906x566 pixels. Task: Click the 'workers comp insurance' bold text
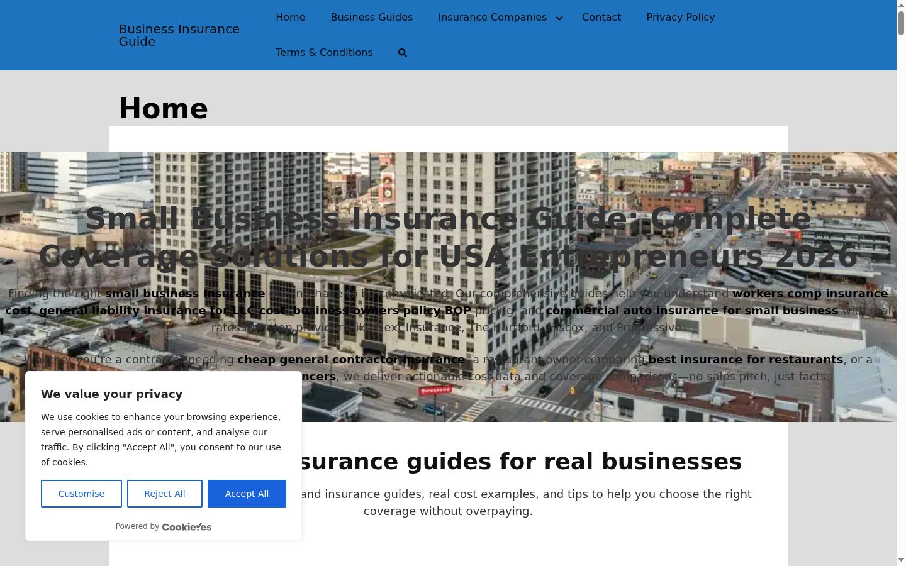810,294
